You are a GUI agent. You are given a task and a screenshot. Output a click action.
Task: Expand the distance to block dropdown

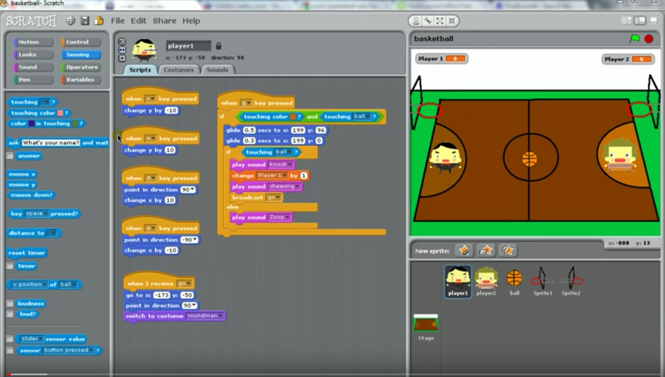click(x=52, y=233)
